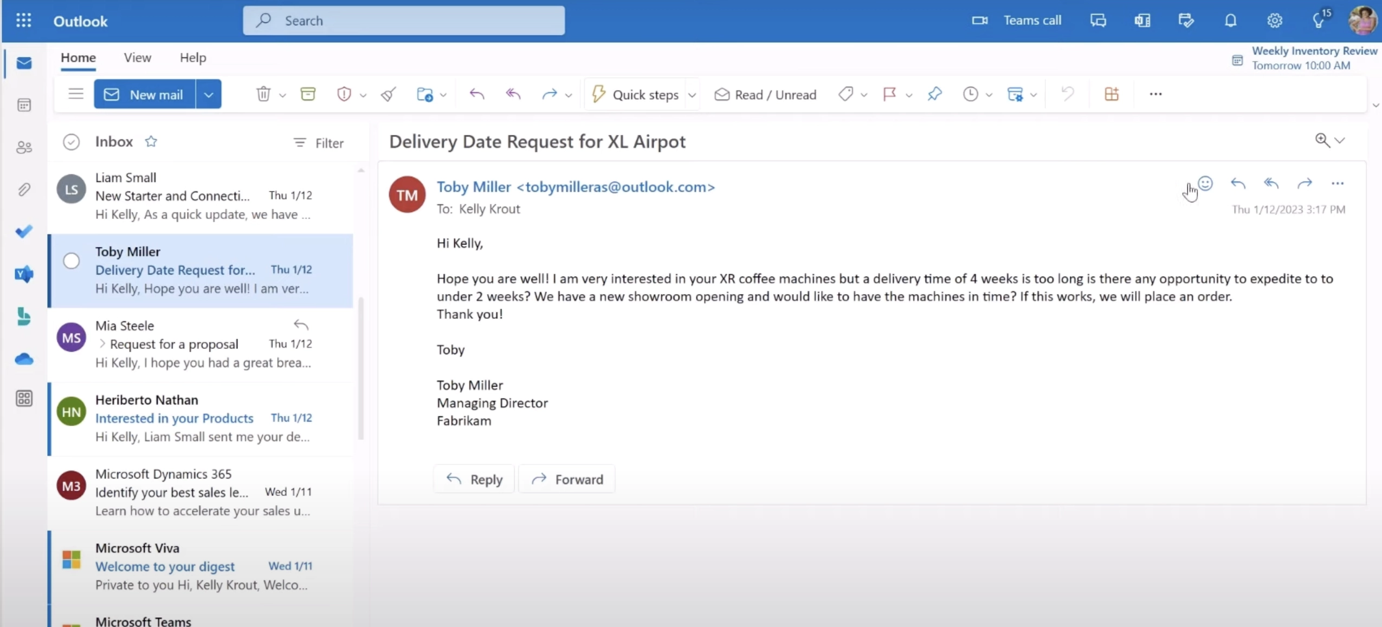The width and height of the screenshot is (1382, 627).
Task: Open the To Do checkmark app
Action: (24, 232)
